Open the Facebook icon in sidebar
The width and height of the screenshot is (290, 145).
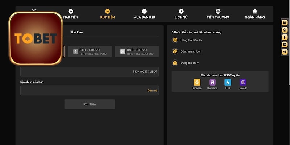(285, 37)
